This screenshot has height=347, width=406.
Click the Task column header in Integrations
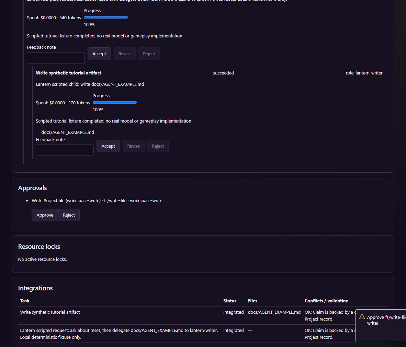point(25,301)
